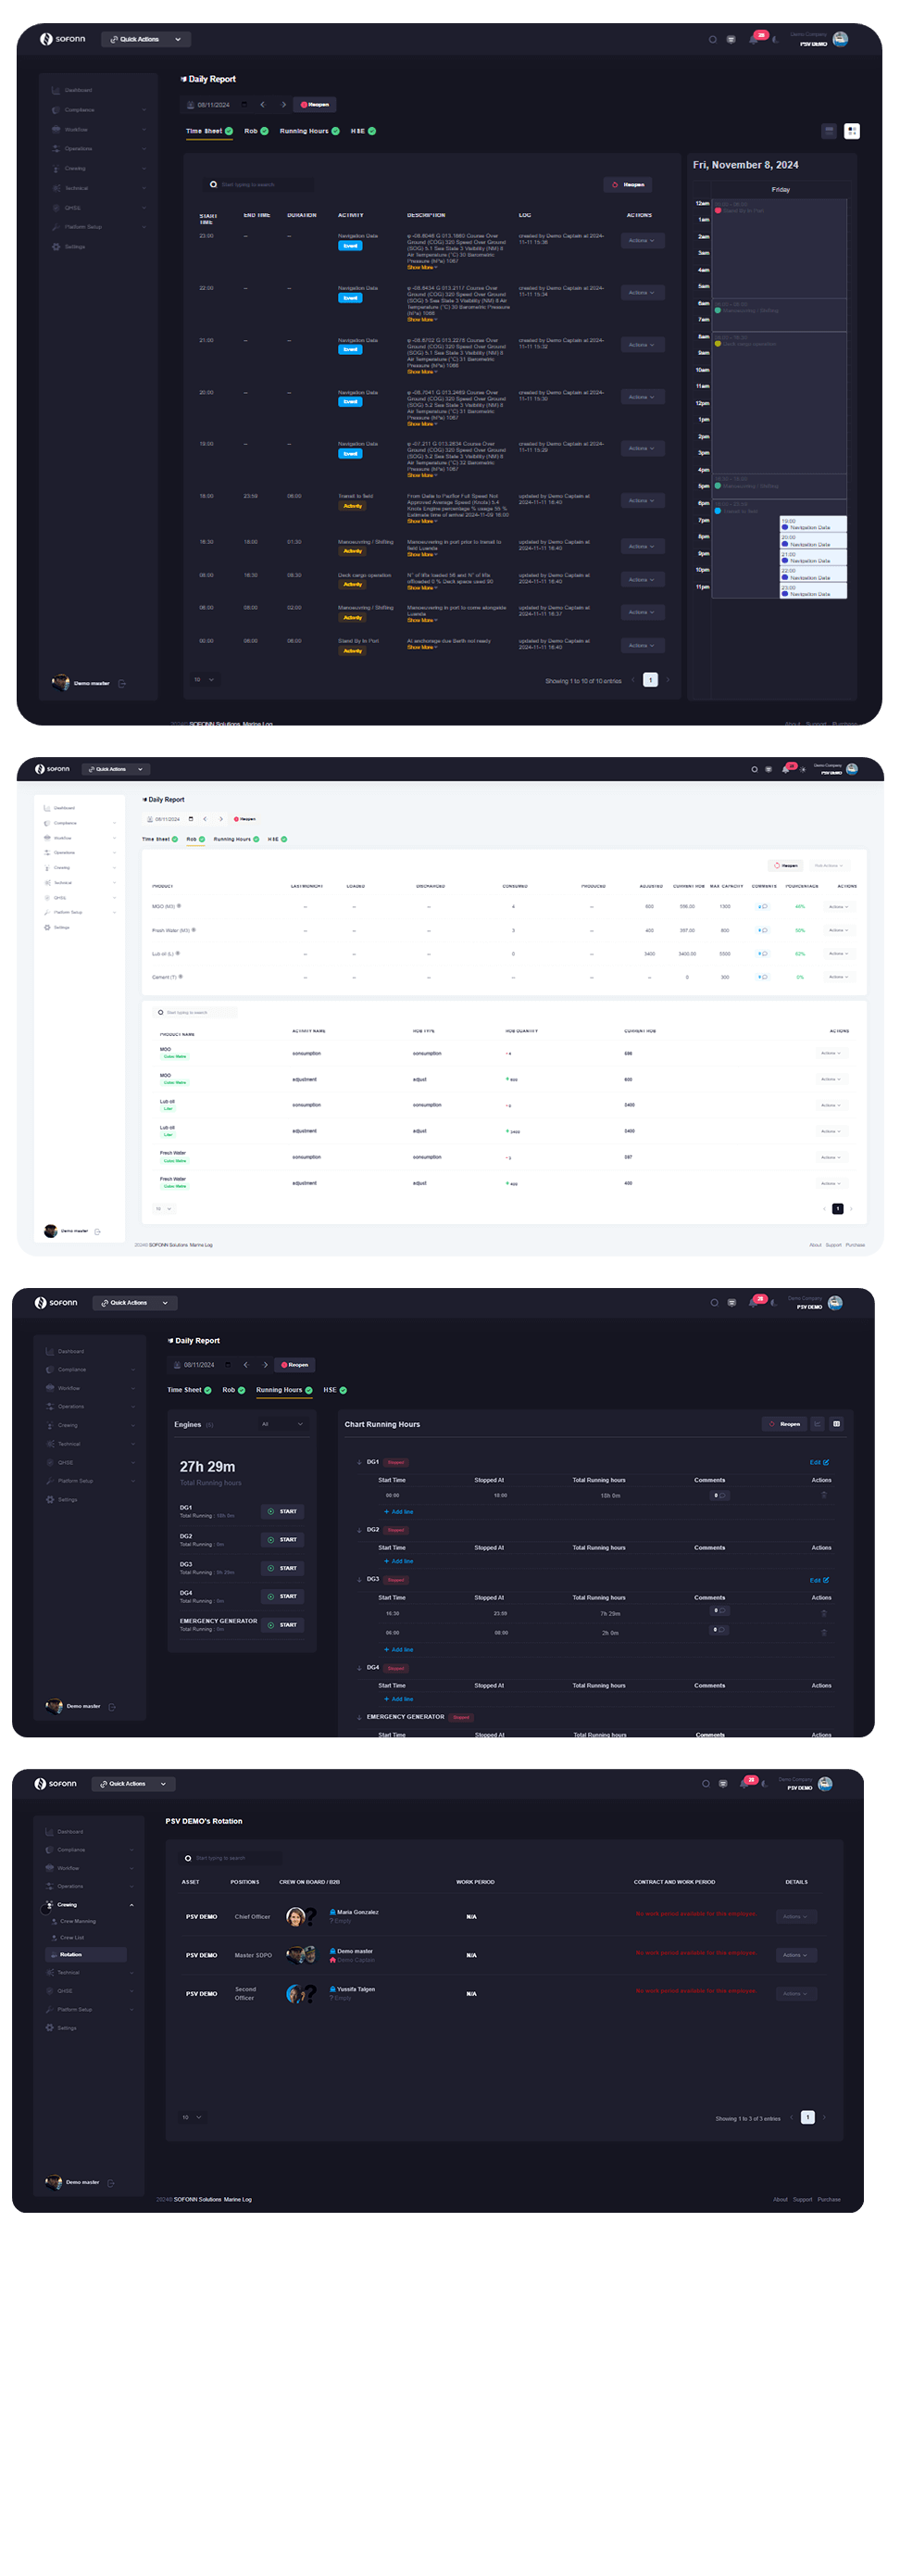Open Crew Manning in the Crewing sidebar

tap(77, 1921)
